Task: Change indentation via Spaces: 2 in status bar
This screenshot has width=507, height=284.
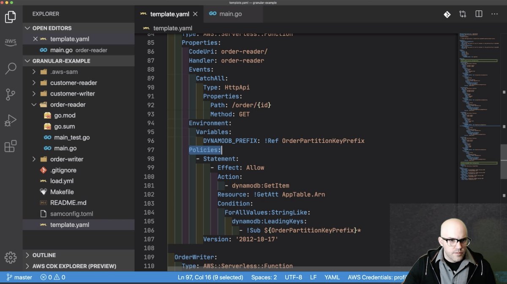Action: (x=264, y=277)
